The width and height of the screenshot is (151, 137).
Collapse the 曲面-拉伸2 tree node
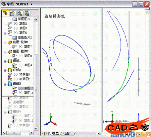pyautogui.click(x=5, y=52)
